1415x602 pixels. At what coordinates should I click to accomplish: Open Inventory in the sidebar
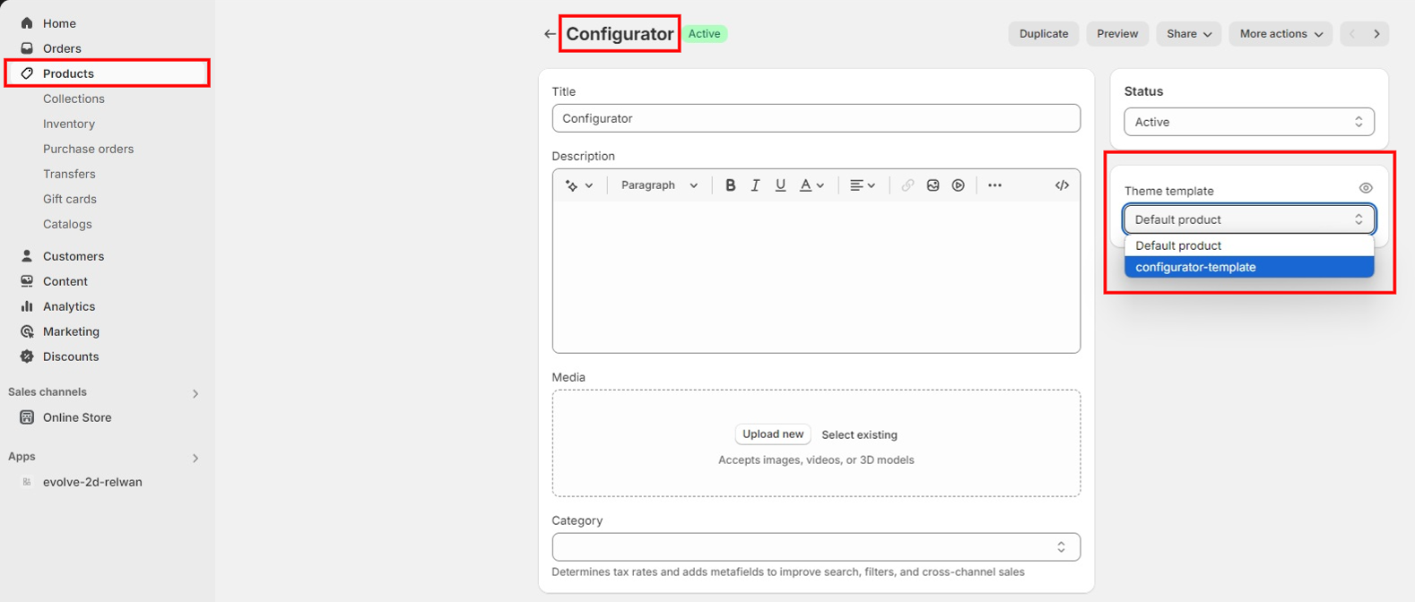click(x=69, y=124)
